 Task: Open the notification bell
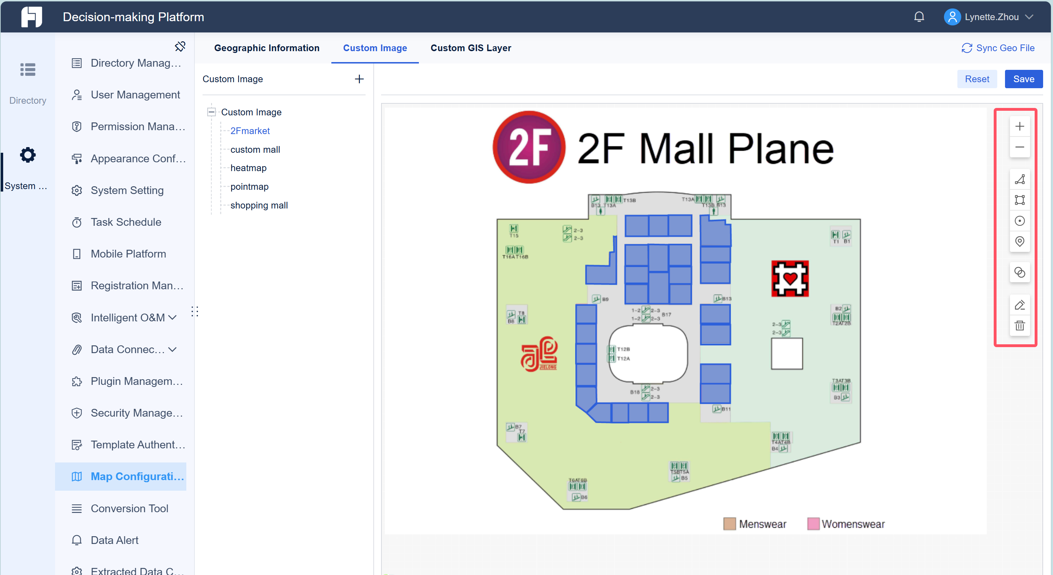pos(919,17)
